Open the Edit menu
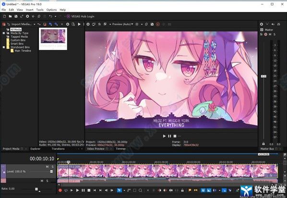 click(x=12, y=10)
